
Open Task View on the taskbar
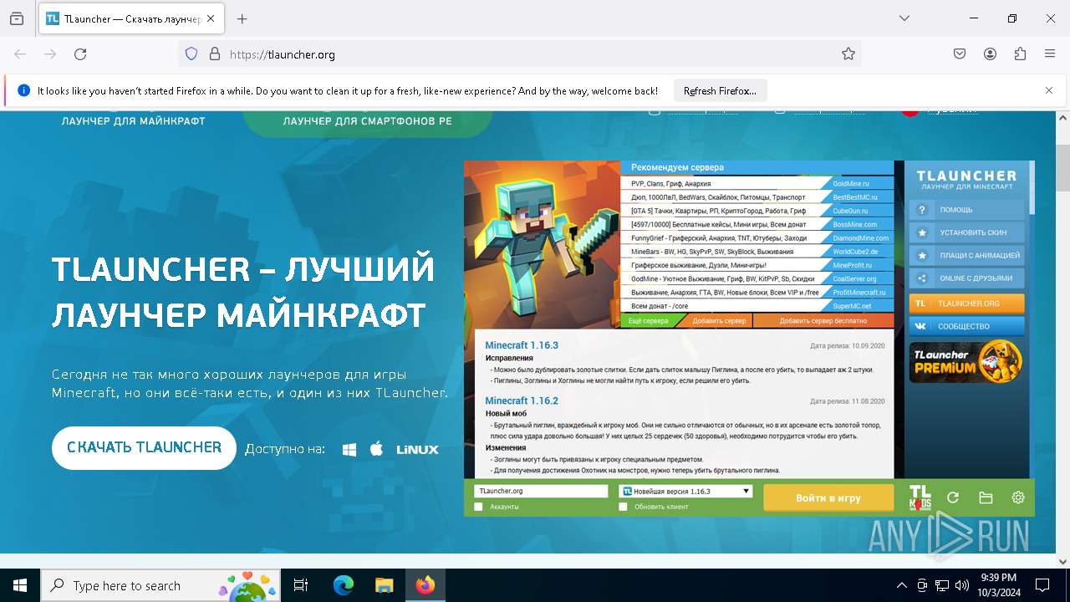point(301,585)
